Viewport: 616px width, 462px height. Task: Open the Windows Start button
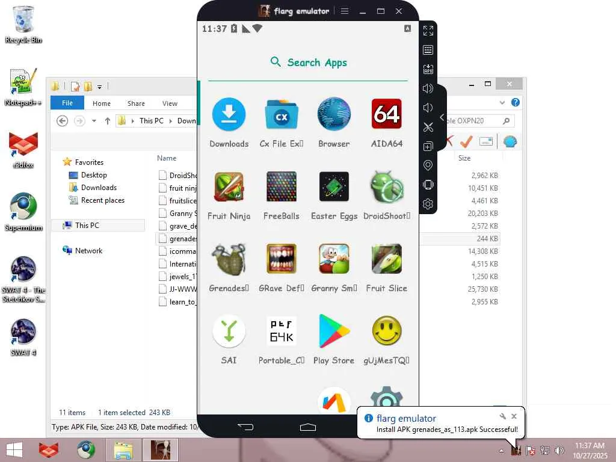pos(14,450)
